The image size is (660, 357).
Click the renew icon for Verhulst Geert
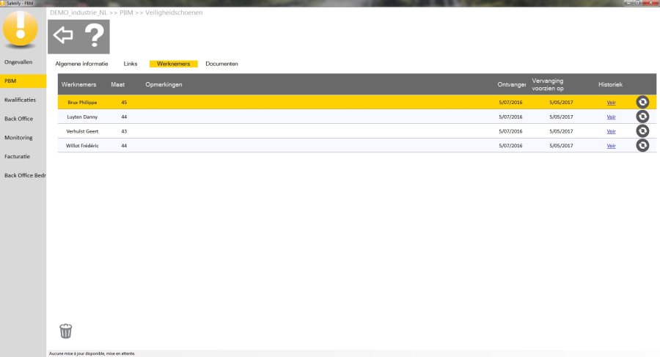coord(642,131)
